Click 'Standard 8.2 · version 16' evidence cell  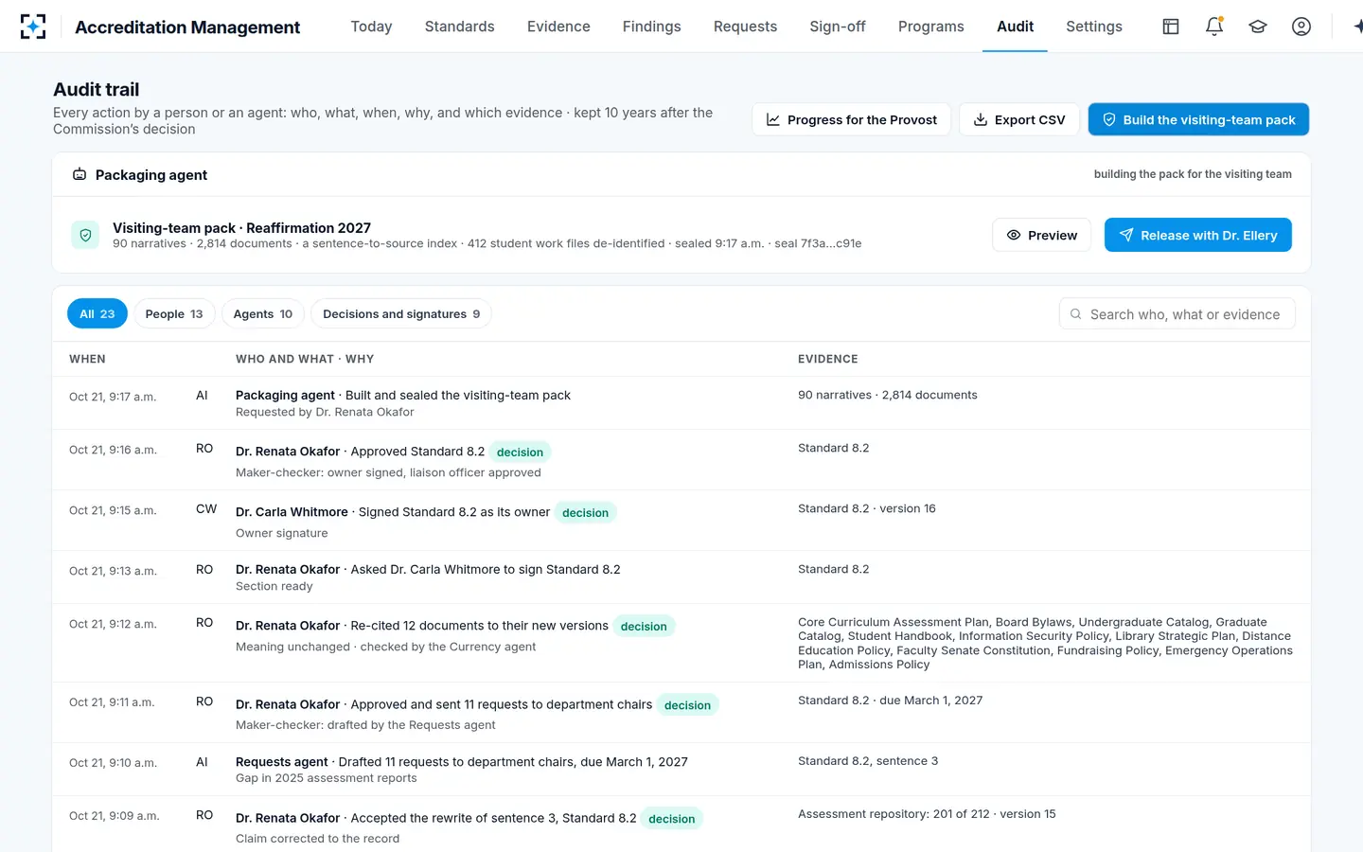click(x=867, y=508)
